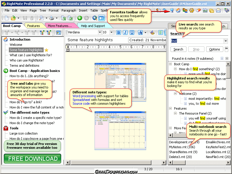Open the notepad calendar favorite icon

coord(205,10)
